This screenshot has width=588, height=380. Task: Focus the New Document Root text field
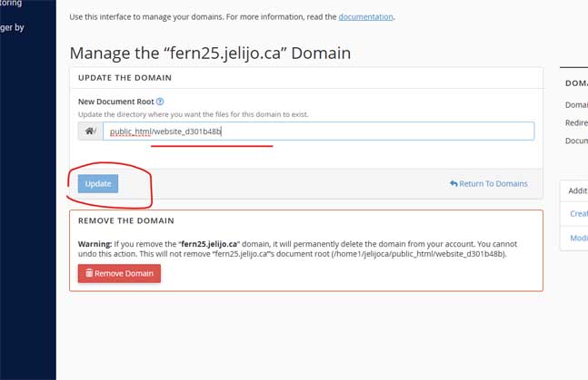318,131
